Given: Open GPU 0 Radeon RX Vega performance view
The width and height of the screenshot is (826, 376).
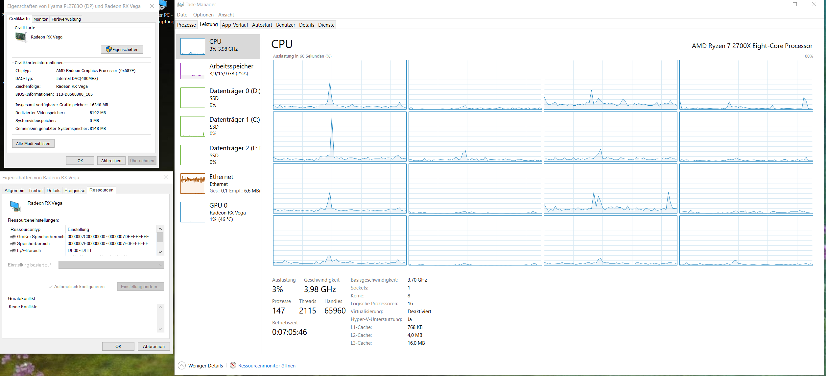Looking at the screenshot, I should [218, 212].
